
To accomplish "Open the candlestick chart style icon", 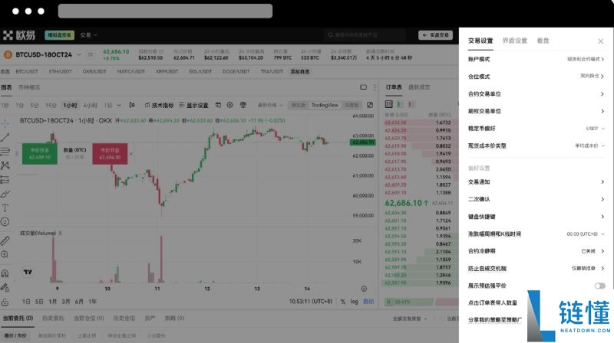I will click(132, 105).
